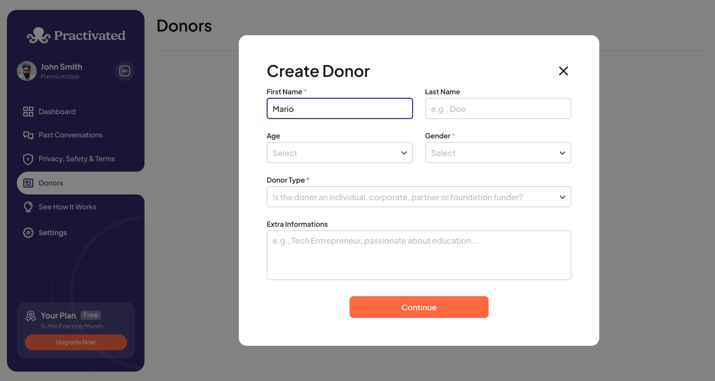Expand the Gender select dropdown
The width and height of the screenshot is (715, 381).
tap(498, 153)
